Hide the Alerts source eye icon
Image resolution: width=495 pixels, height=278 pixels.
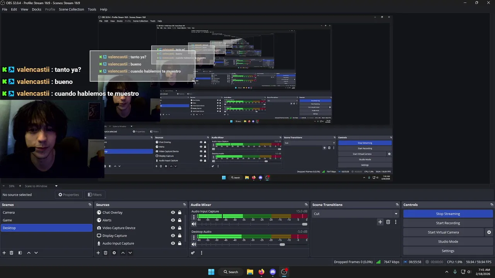(x=173, y=220)
